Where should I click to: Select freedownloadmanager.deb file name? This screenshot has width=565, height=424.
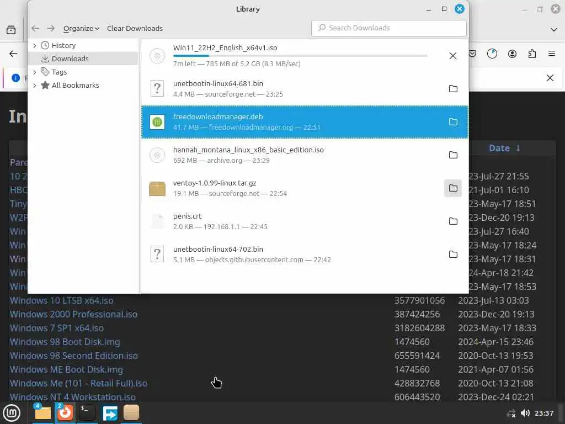click(x=218, y=117)
